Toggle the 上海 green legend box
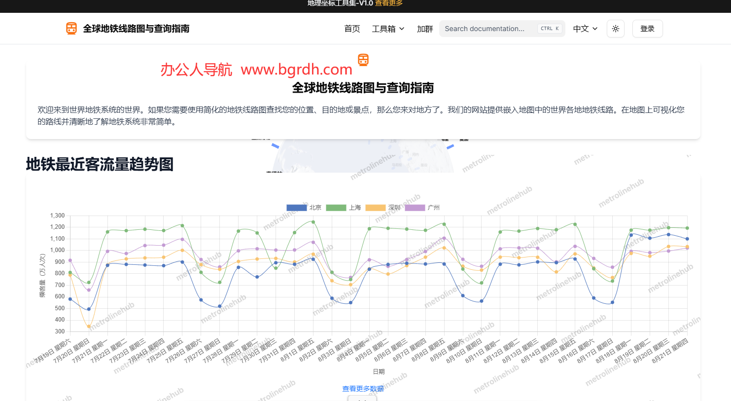The height and width of the screenshot is (401, 731). 336,208
